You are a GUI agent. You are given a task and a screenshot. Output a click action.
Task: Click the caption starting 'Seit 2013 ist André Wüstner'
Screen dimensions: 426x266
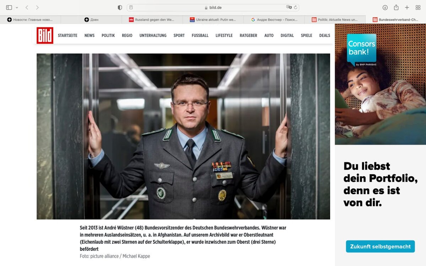tap(183, 238)
